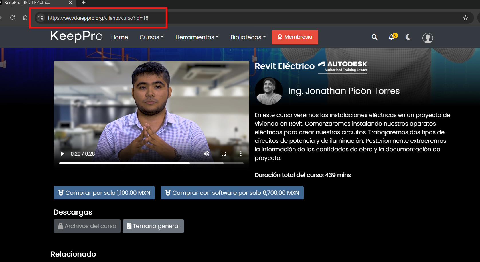Click instructor Jonathan Picón Torres photo
480x262 pixels.
coord(269,91)
